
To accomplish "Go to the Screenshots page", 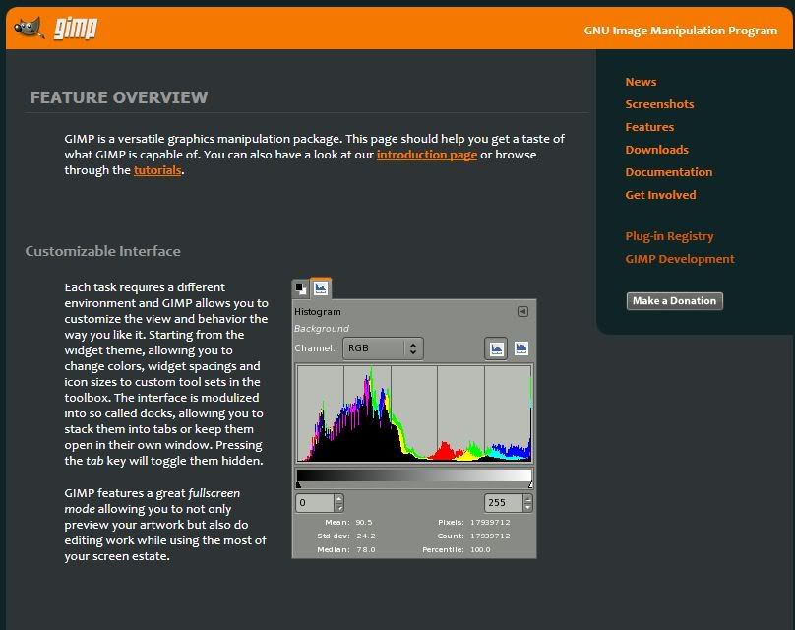I will pyautogui.click(x=659, y=104).
